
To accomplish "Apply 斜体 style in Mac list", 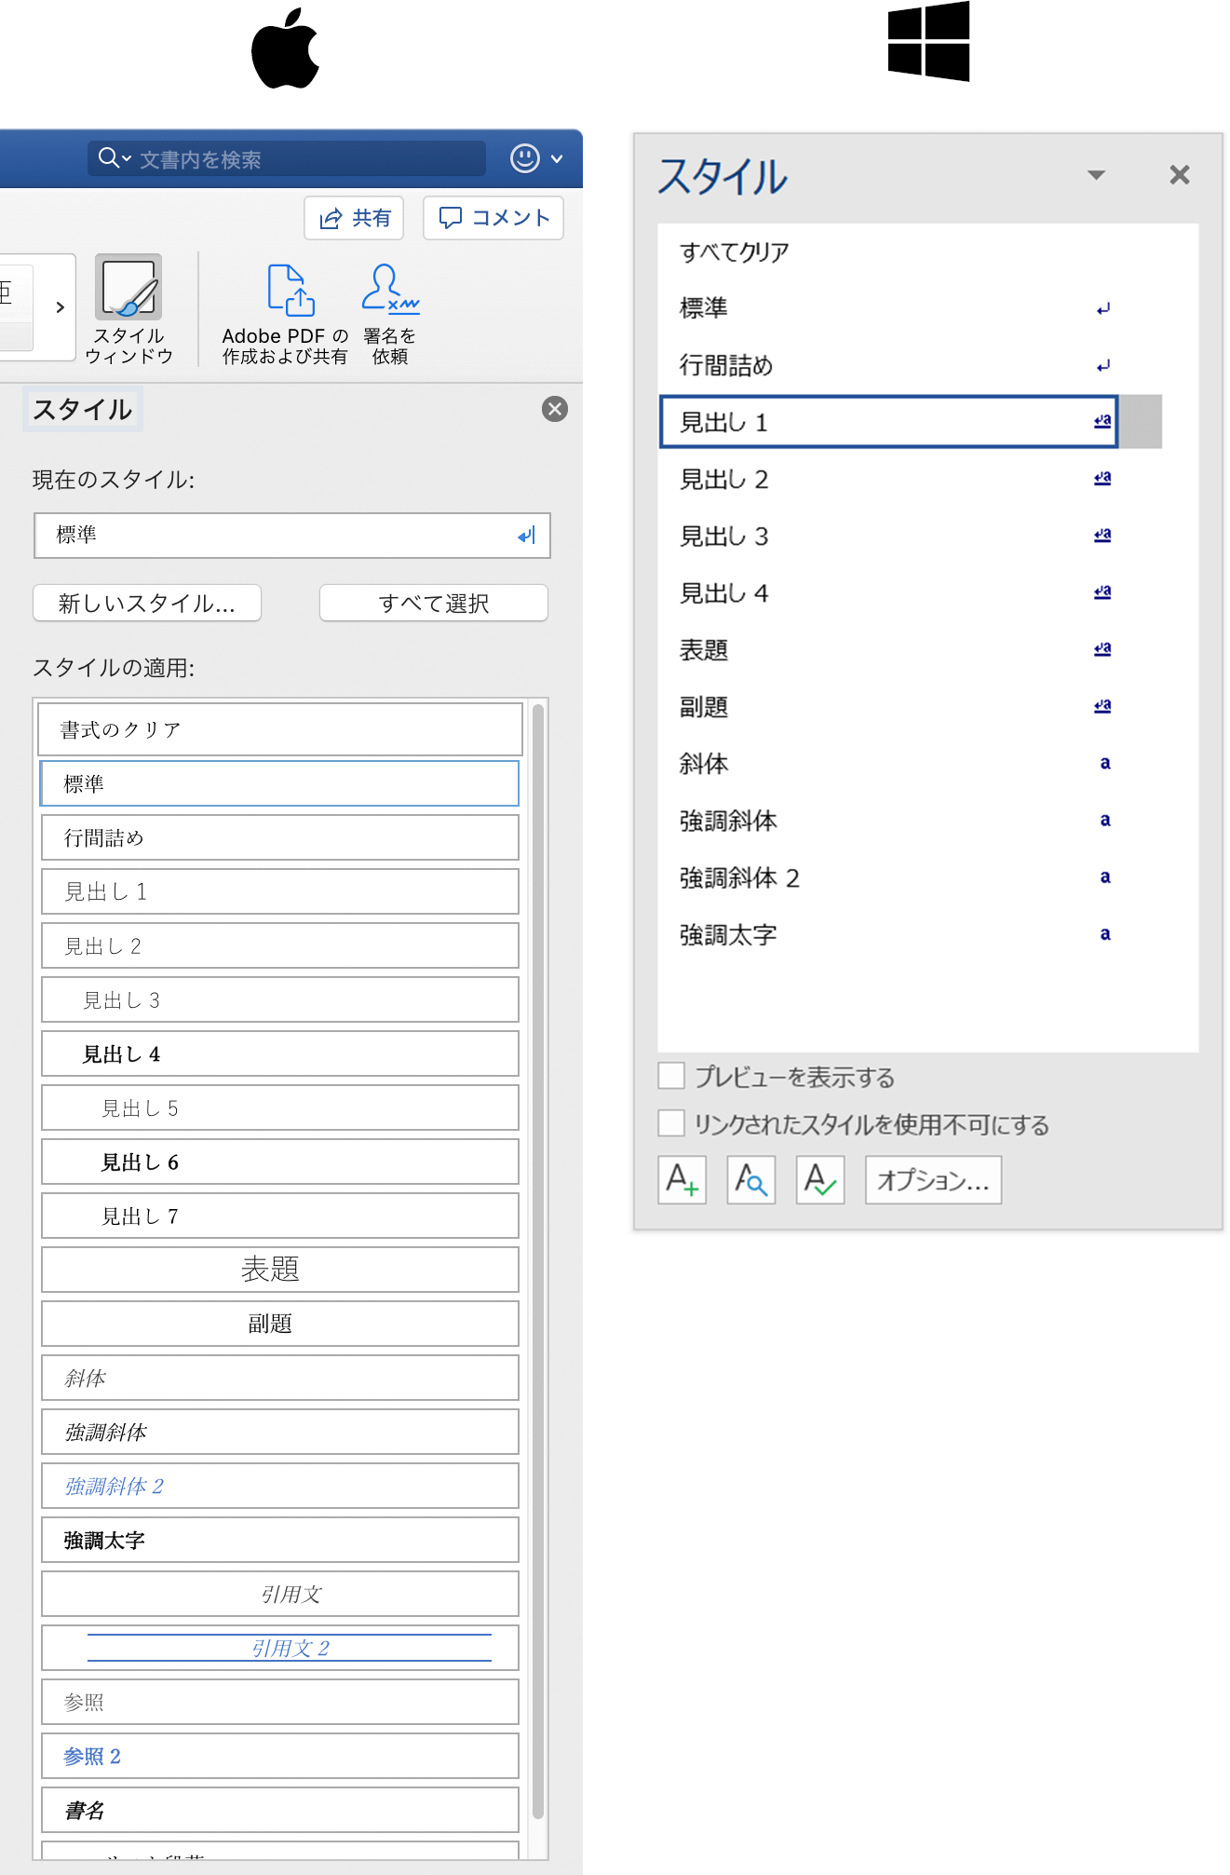I will 280,1378.
